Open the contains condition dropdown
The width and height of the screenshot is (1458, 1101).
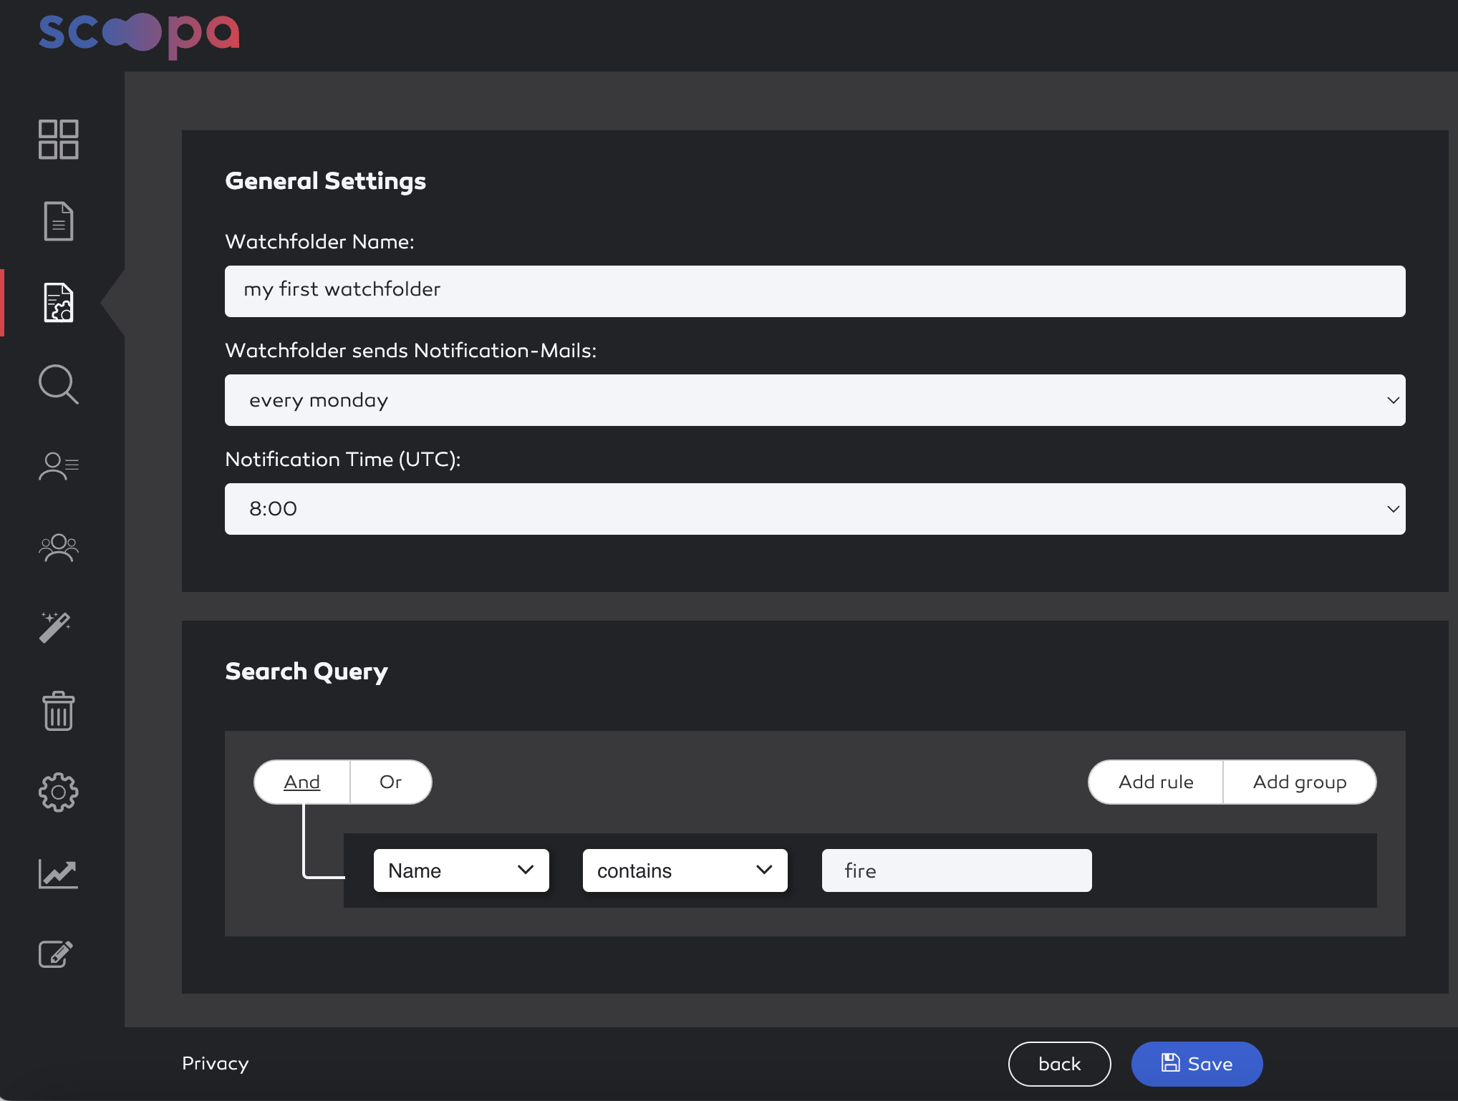(x=685, y=870)
